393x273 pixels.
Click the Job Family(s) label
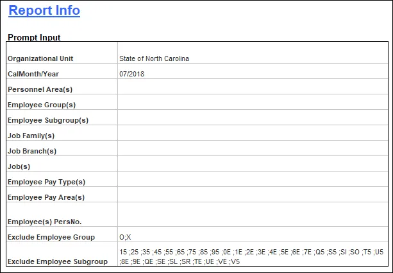(31, 136)
